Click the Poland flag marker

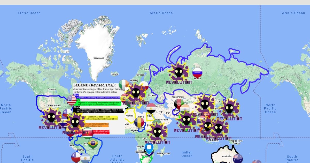(144, 85)
